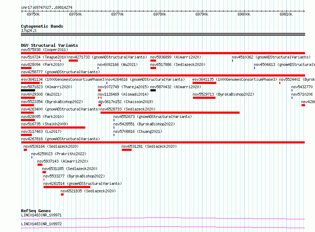Click the nsv5523354 (ByrskaBishop2022) label

click(52, 102)
